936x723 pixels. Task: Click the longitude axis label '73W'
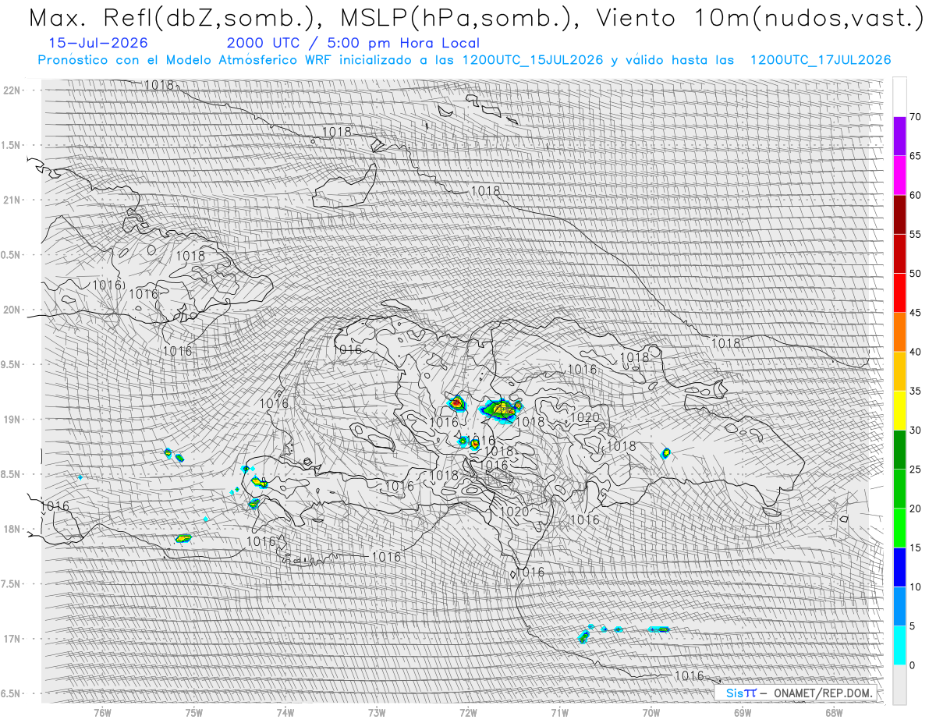click(x=377, y=713)
